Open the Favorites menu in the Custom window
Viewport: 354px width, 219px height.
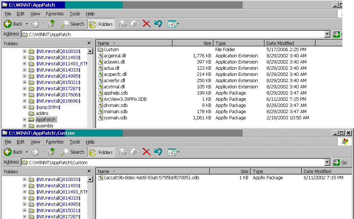click(55, 142)
